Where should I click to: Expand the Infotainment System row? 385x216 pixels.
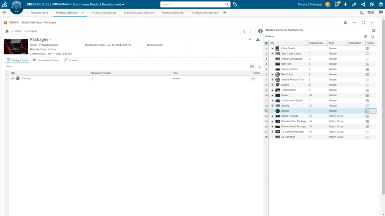(272, 101)
